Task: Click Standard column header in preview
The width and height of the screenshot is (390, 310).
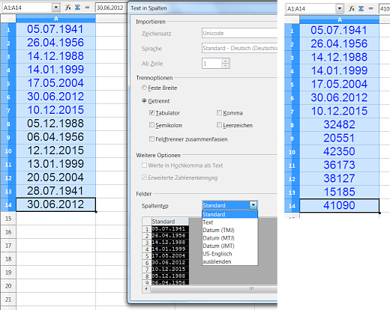Action: pos(170,222)
